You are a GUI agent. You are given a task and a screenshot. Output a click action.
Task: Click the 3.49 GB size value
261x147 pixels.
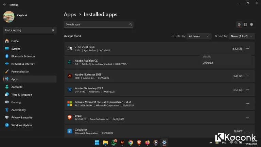[x=238, y=76]
